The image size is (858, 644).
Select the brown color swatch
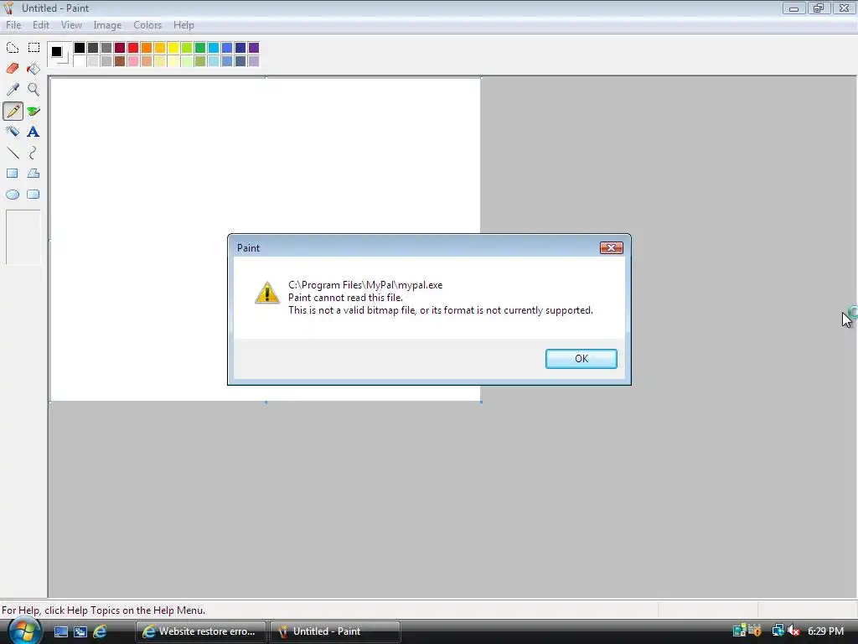pos(120,61)
